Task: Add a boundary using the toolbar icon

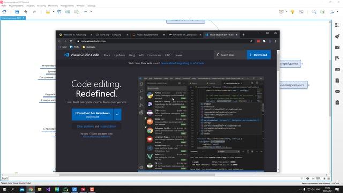Action: pyautogui.click(x=68, y=12)
